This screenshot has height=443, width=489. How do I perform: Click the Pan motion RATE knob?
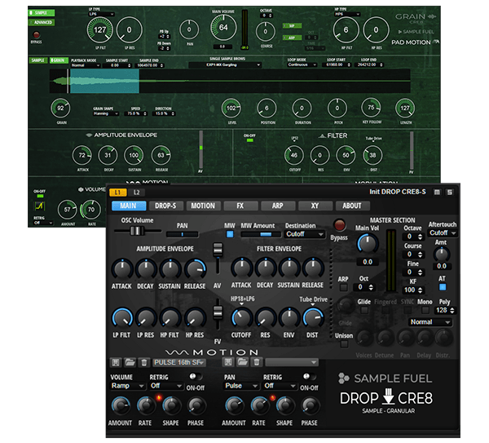click(x=259, y=405)
